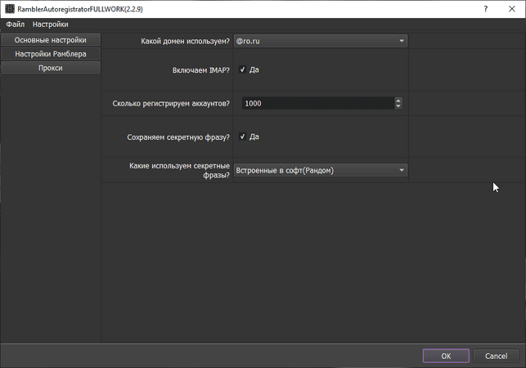Switch to the Основные настройки section
This screenshot has width=526, height=368.
pos(50,40)
